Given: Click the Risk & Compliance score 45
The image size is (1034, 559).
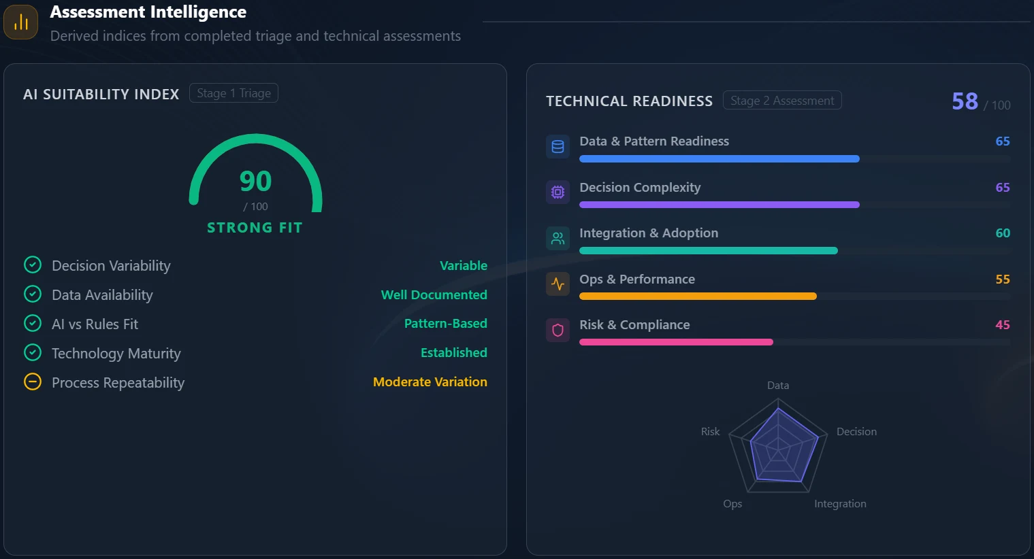Looking at the screenshot, I should (1003, 324).
